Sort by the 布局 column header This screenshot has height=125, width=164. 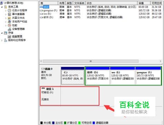(x=62, y=3)
